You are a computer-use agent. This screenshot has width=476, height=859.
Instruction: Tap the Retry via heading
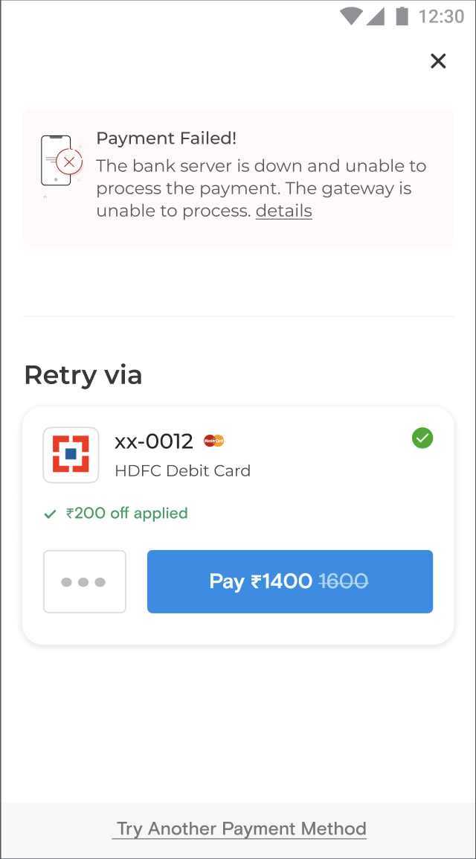[x=83, y=374]
